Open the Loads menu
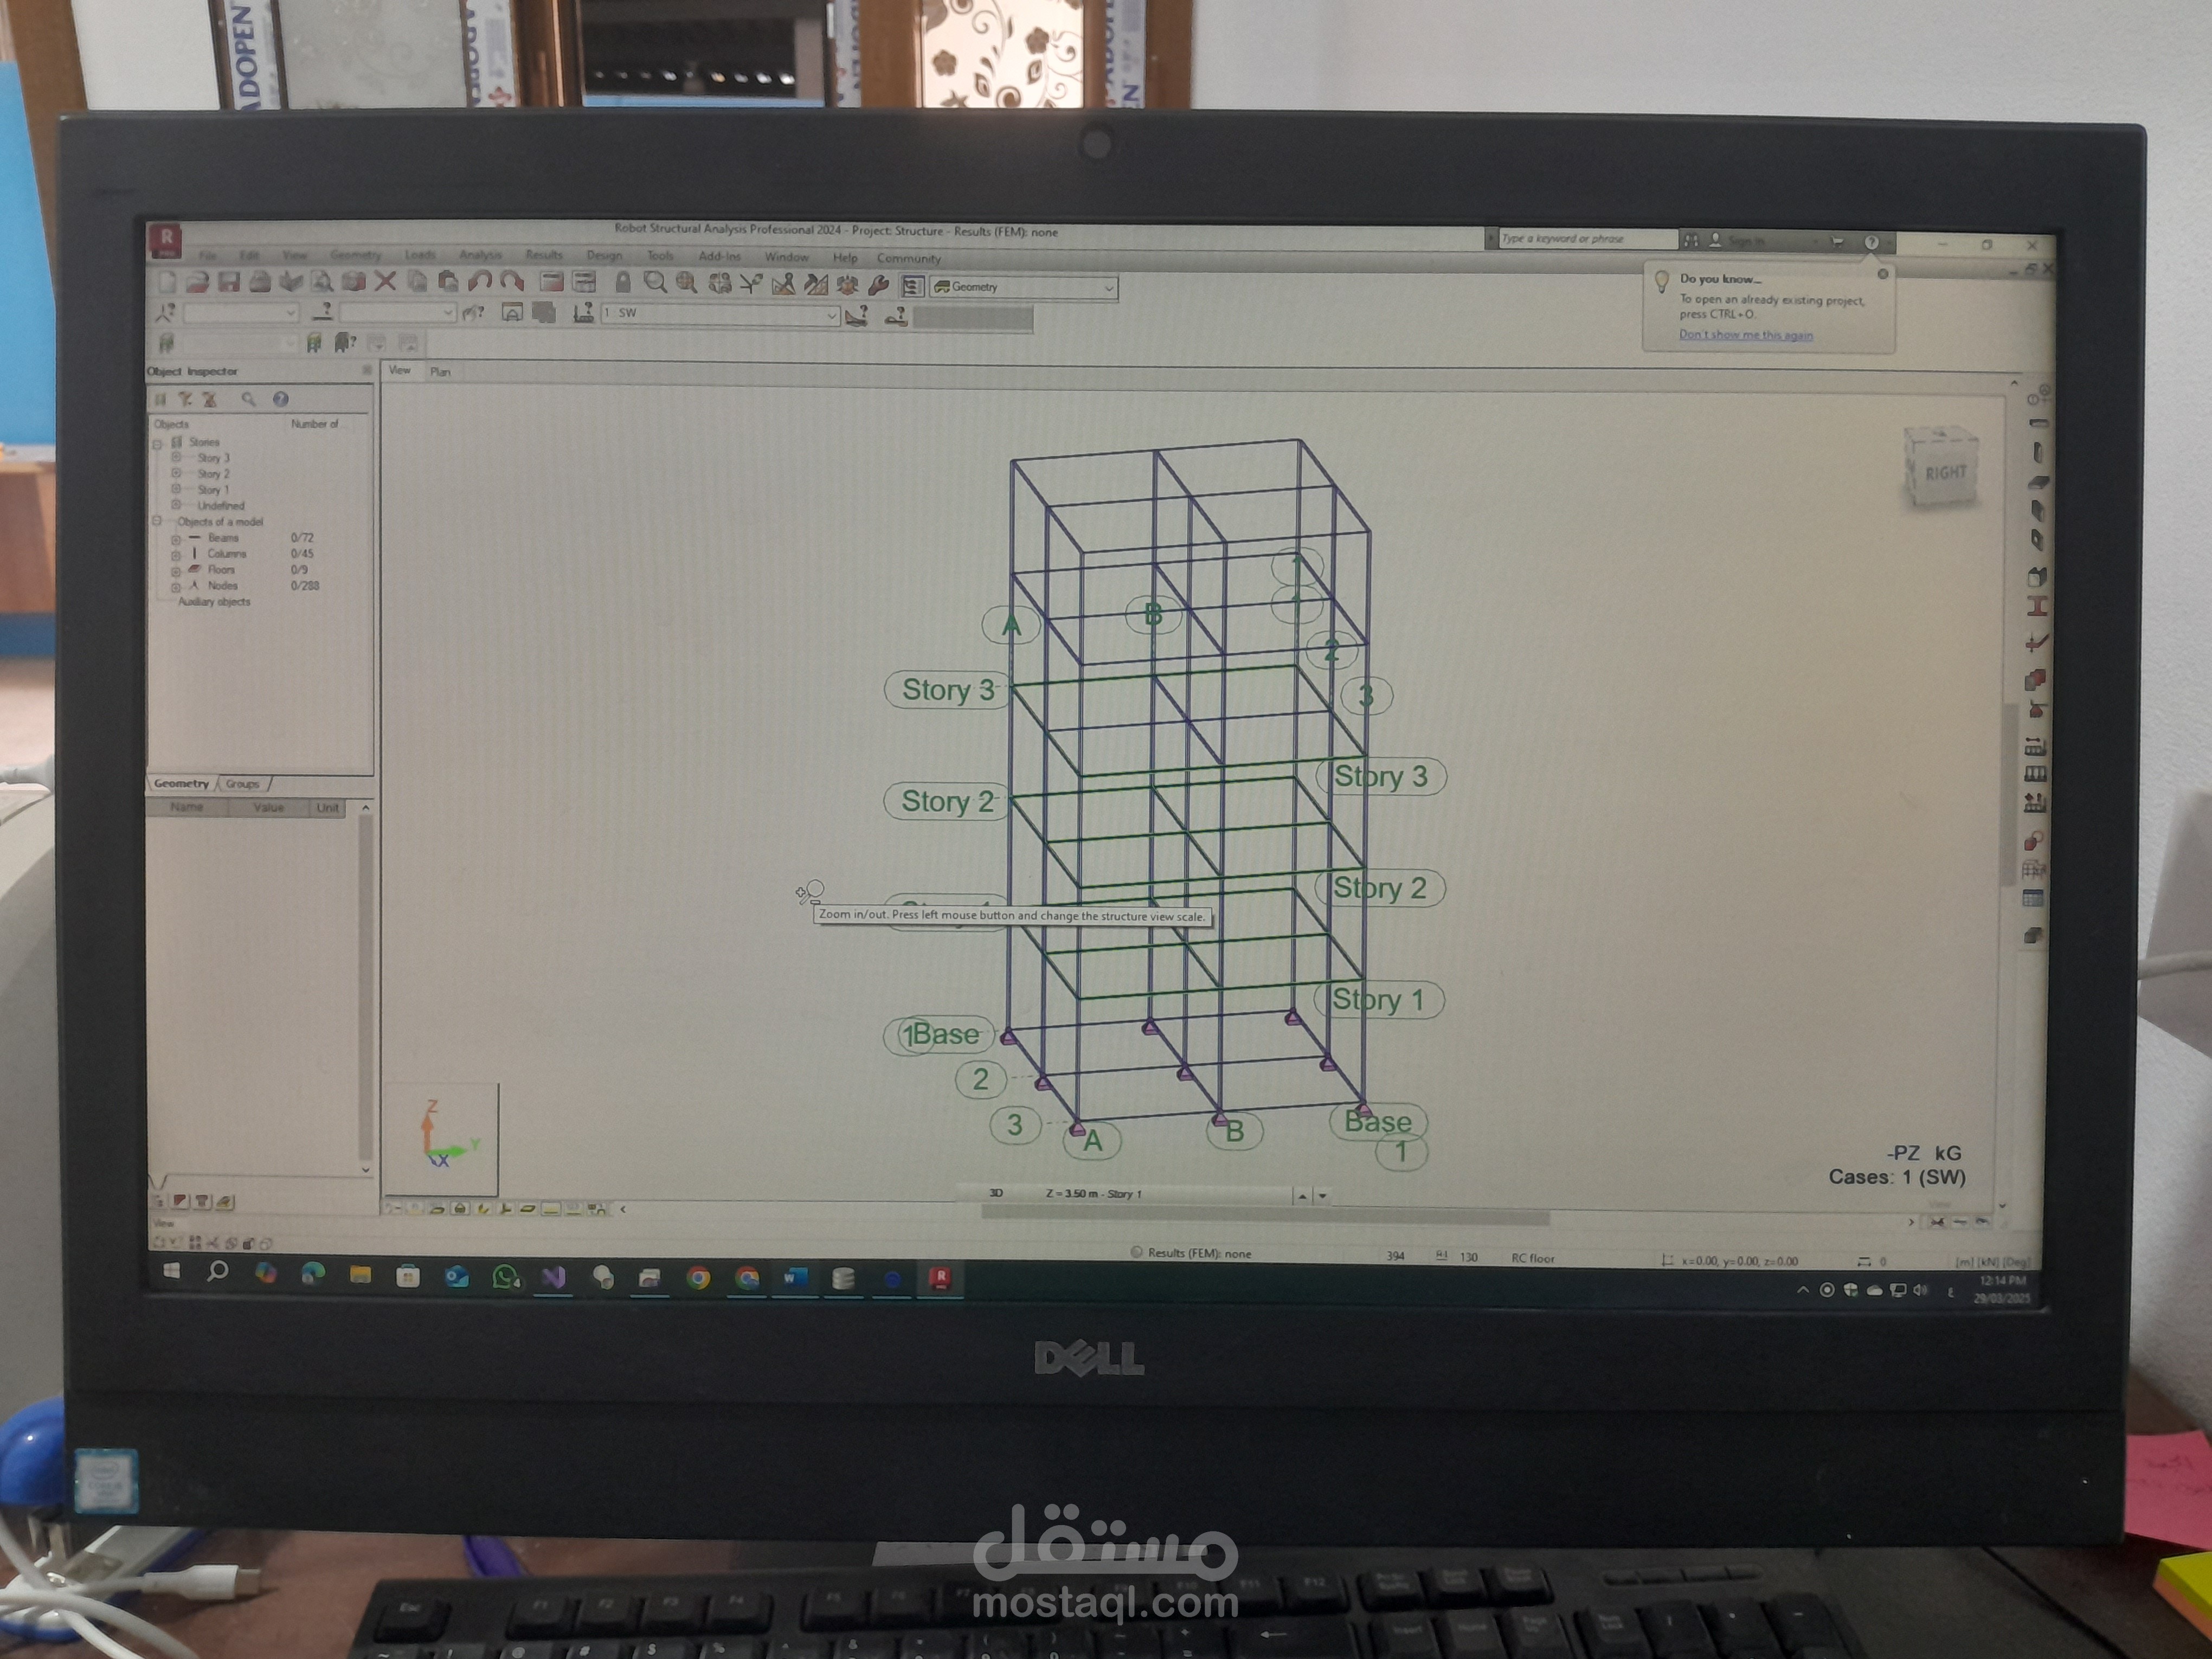Image resolution: width=2212 pixels, height=1659 pixels. [x=420, y=255]
